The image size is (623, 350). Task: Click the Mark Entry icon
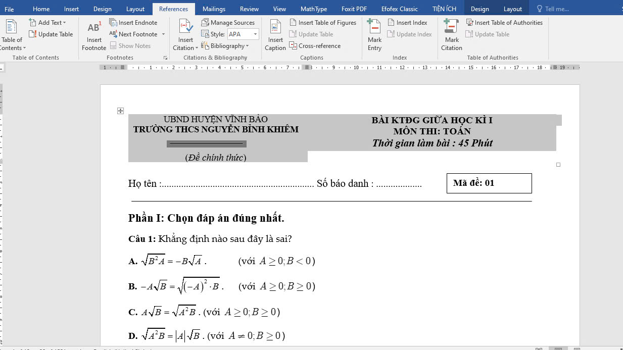click(x=374, y=28)
